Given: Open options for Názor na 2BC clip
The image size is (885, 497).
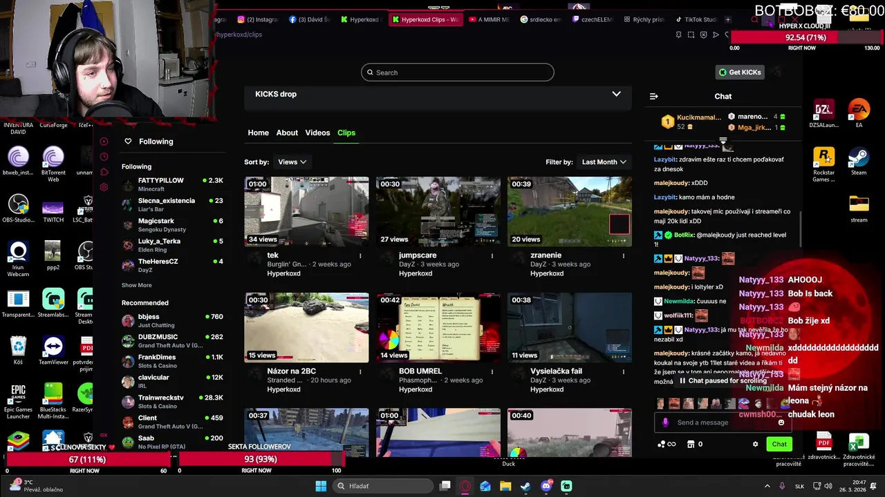Looking at the screenshot, I should click(360, 371).
